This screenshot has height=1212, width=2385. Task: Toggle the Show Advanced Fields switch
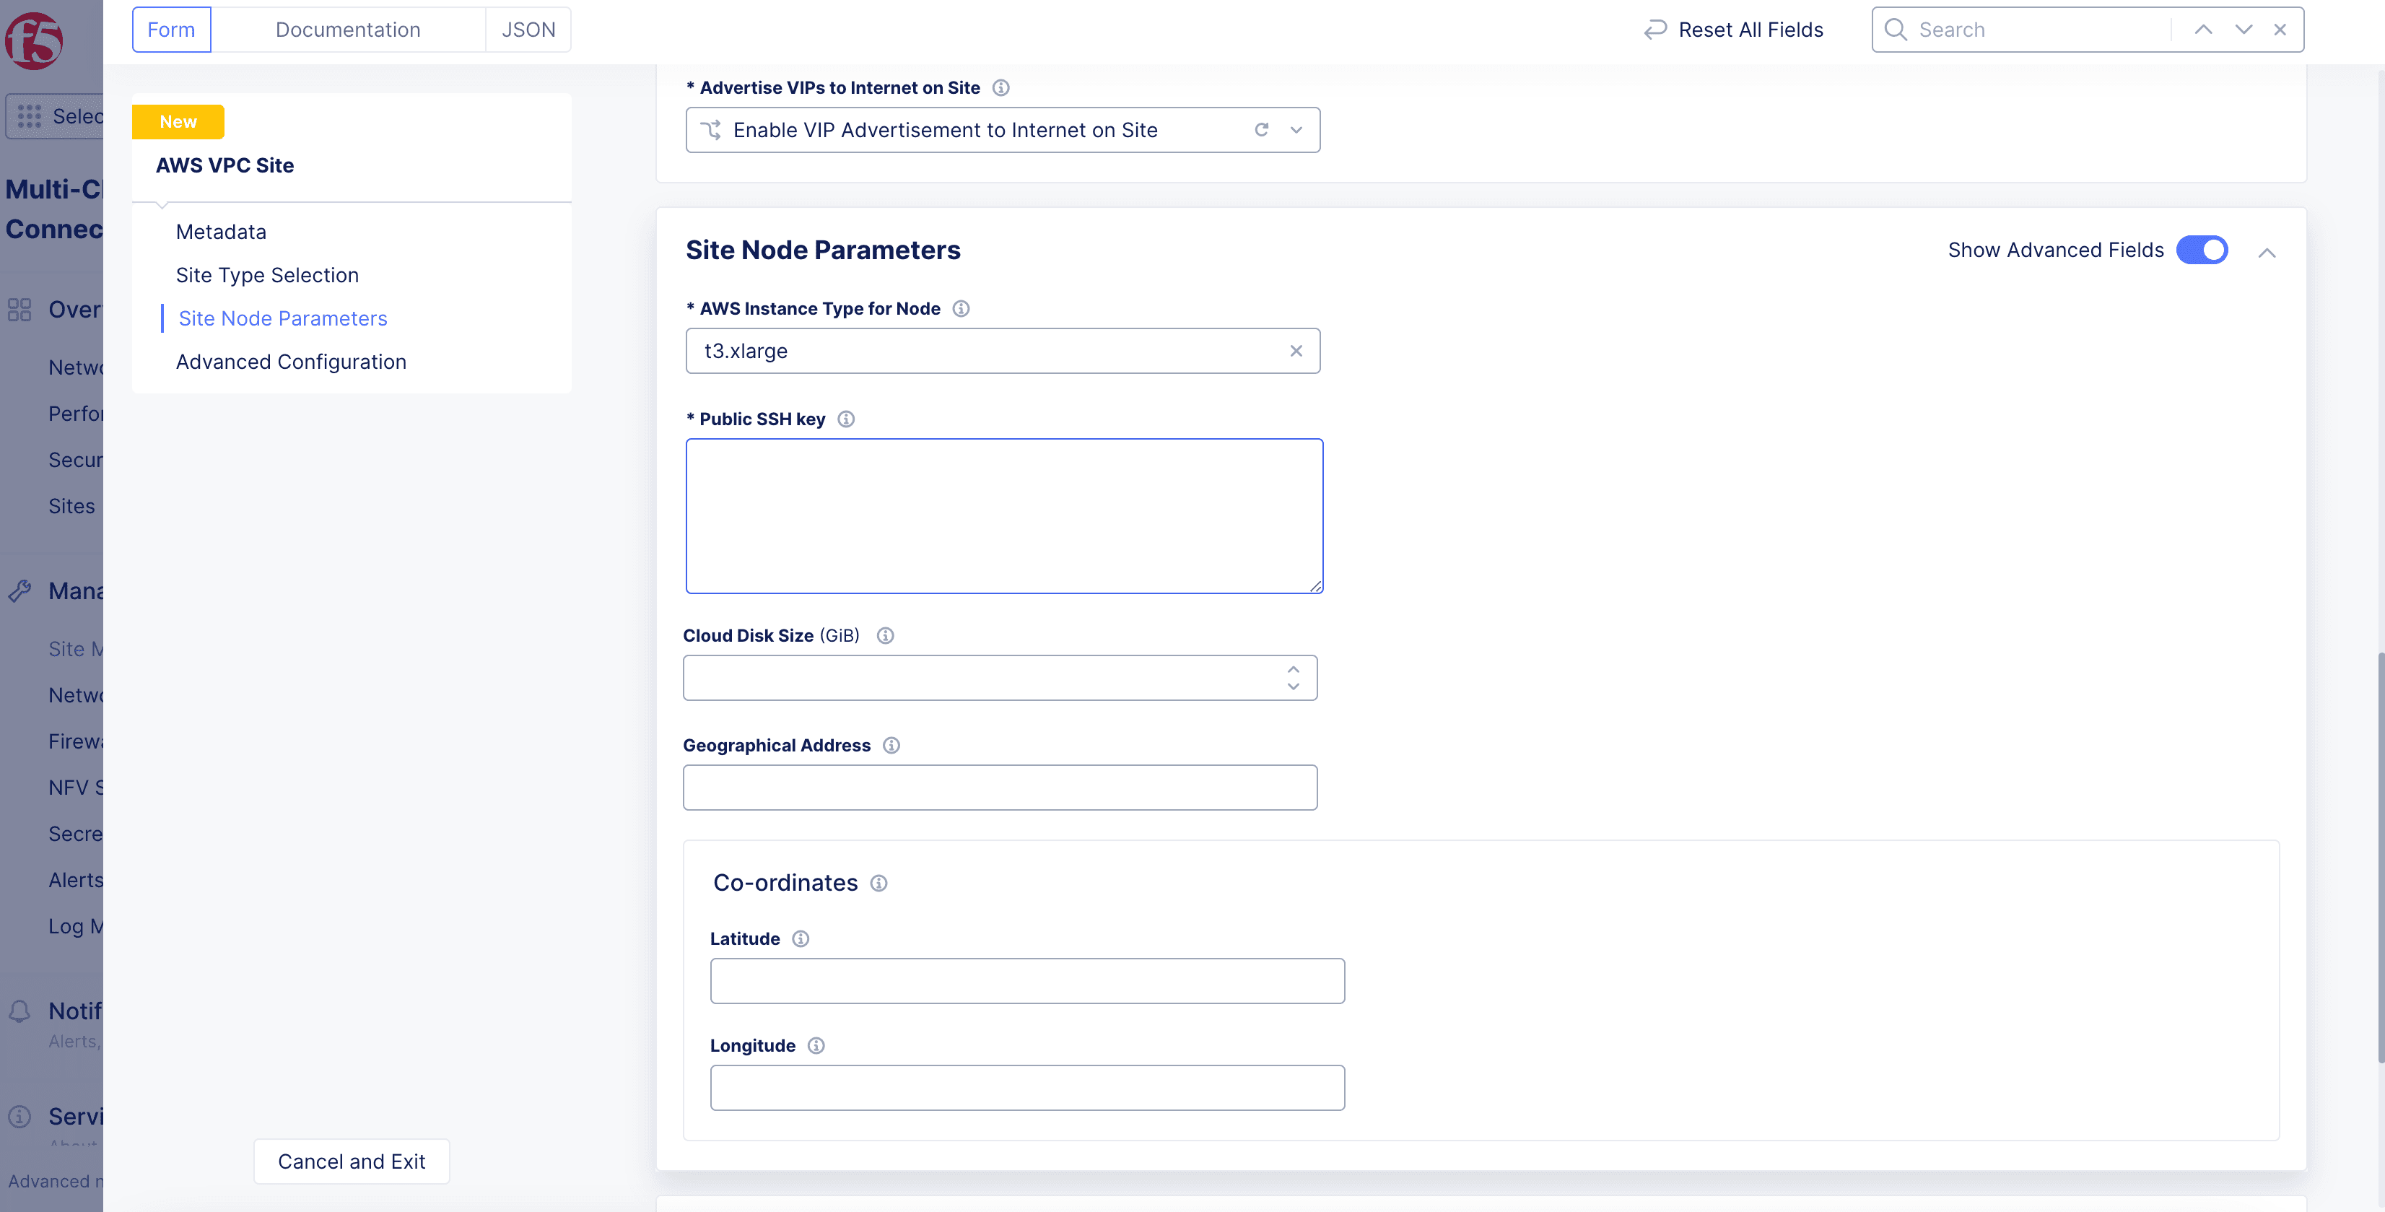pyautogui.click(x=2202, y=249)
